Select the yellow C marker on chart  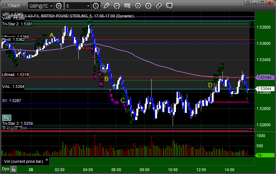(123, 100)
